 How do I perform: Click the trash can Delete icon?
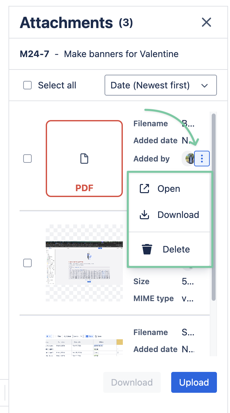[147, 249]
